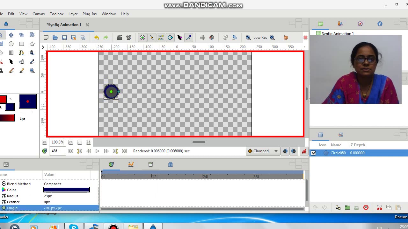Screen dimensions: 408x229
Task: Select the Origin parameter row
Action: click(x=49, y=208)
